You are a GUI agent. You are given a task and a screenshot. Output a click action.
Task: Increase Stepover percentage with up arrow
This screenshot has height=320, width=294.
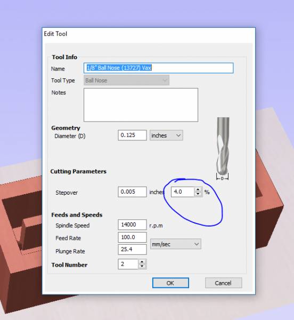pyautogui.click(x=198, y=189)
